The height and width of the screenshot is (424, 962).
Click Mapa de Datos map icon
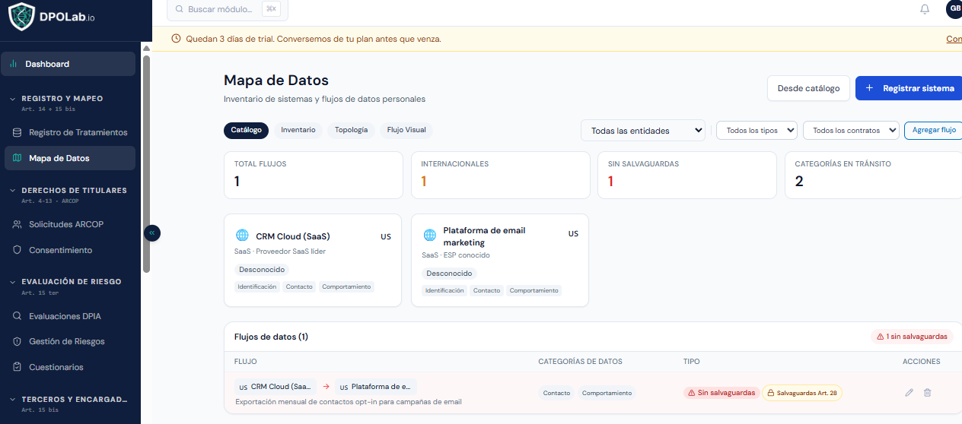click(18, 158)
